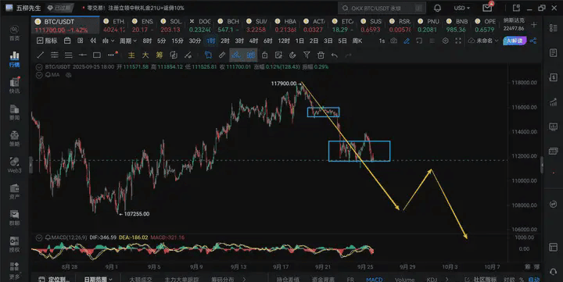Screen dimensions: 563x282
Task: Expand the 周期 period dropdown
Action: coord(127,41)
